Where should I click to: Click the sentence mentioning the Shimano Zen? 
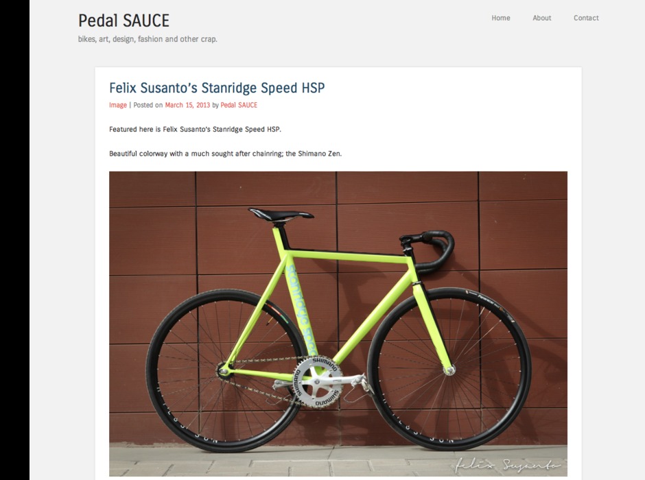pos(226,154)
